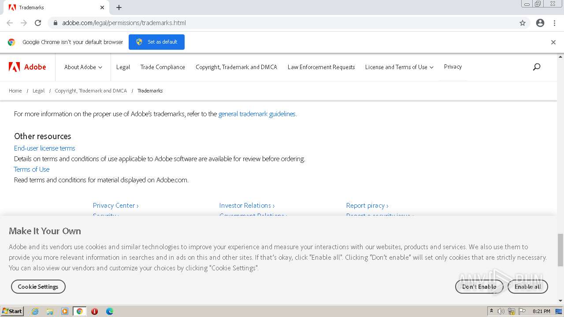Click the Enable all cookies button
Viewport: 564px width, 317px height.
click(528, 287)
